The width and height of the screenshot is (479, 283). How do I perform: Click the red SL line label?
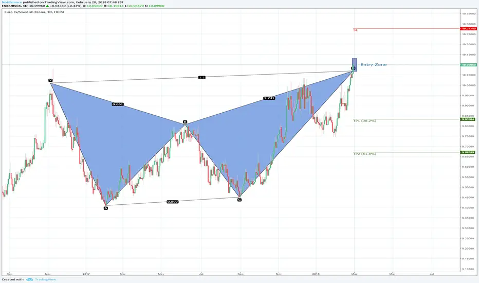pos(355,30)
